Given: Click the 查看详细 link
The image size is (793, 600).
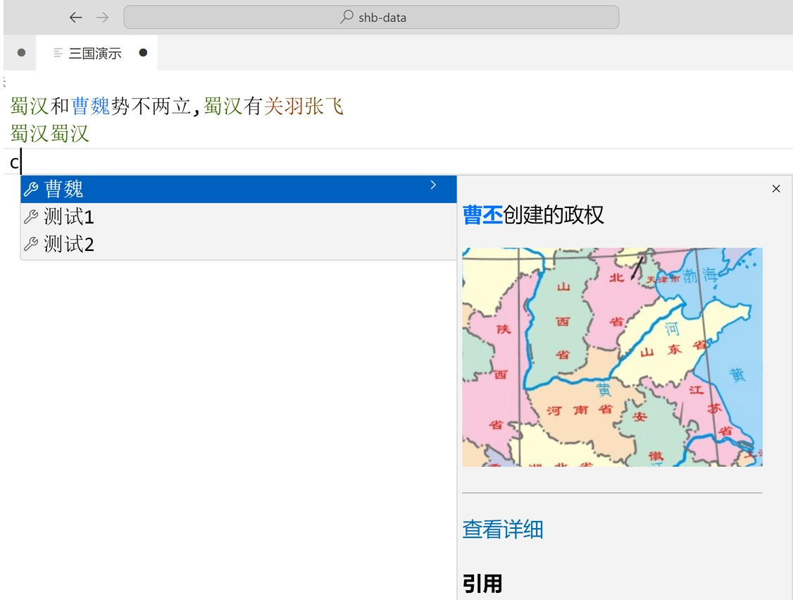Looking at the screenshot, I should tap(503, 529).
